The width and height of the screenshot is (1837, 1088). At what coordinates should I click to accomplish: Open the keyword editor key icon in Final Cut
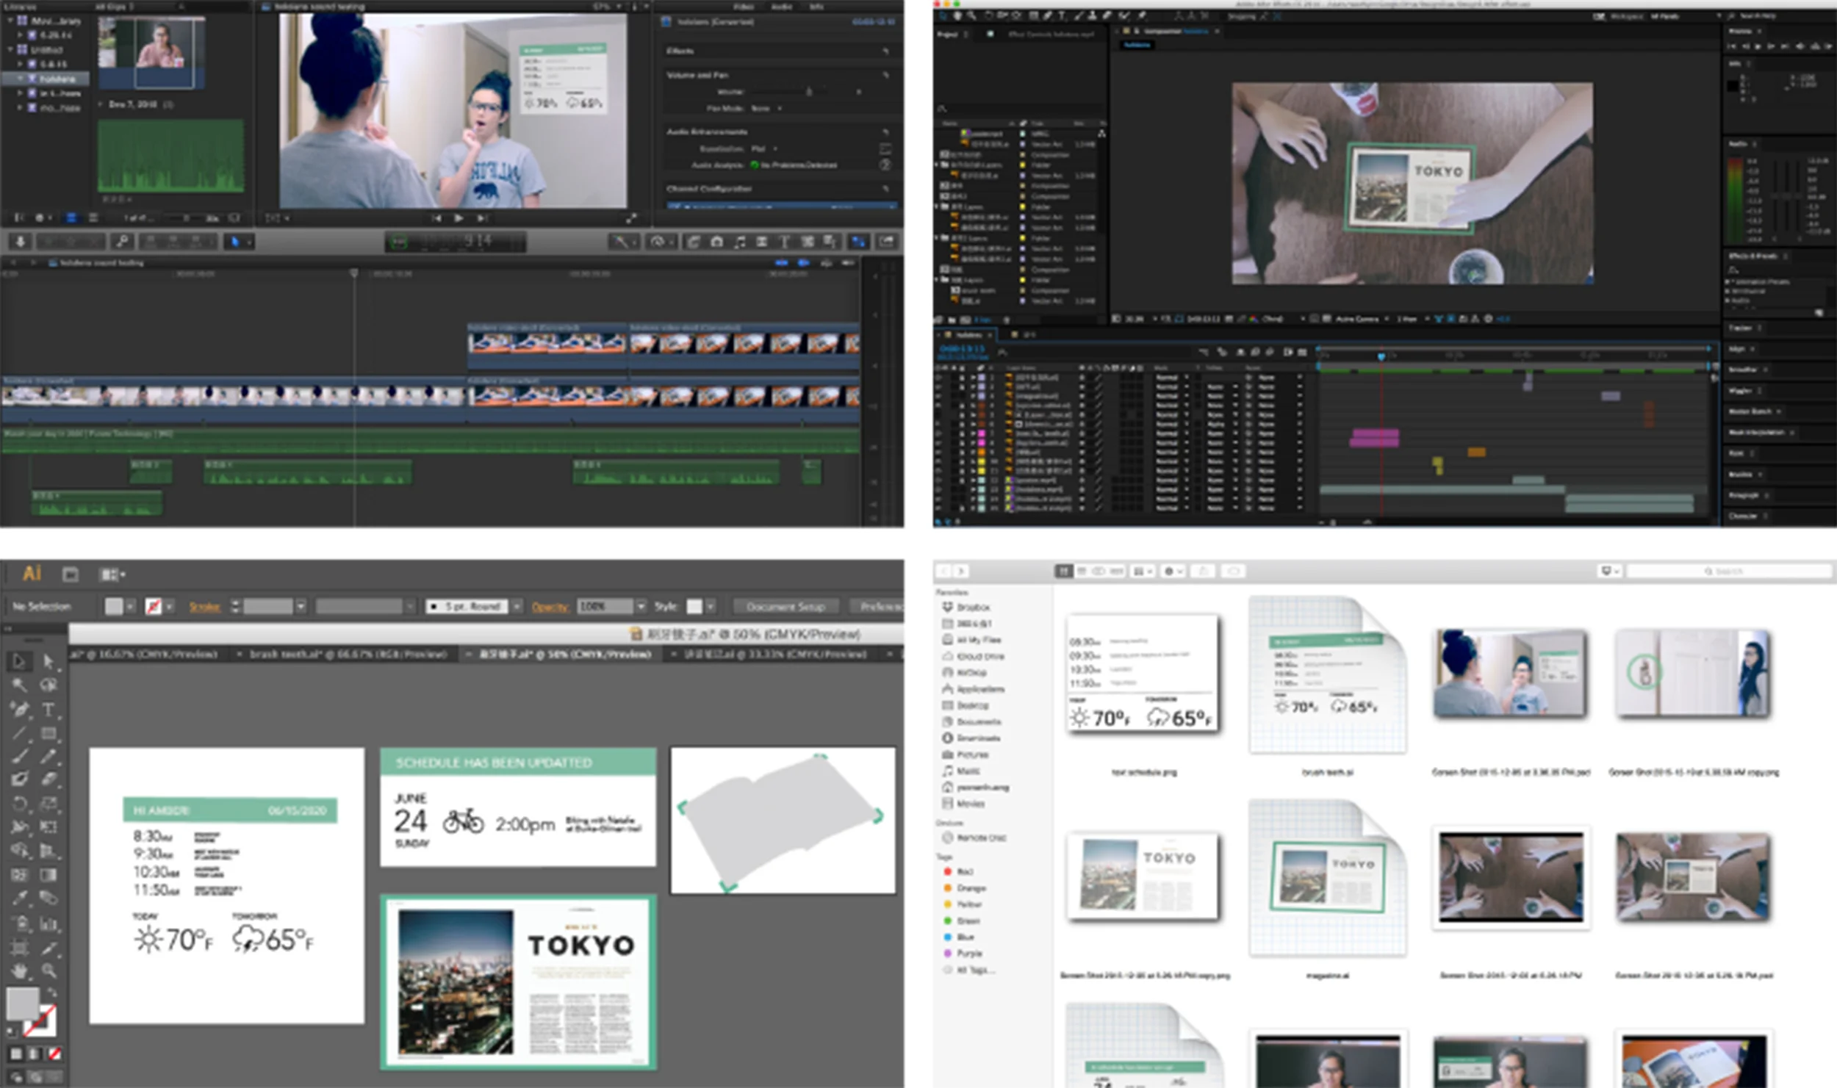click(x=122, y=242)
